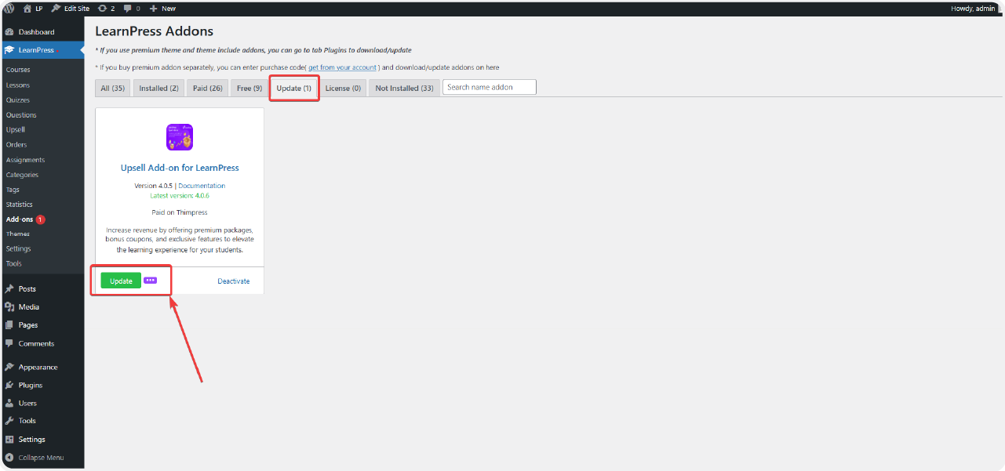Click the 'LearnPress Addons' page heading
1005x471 pixels.
(155, 31)
